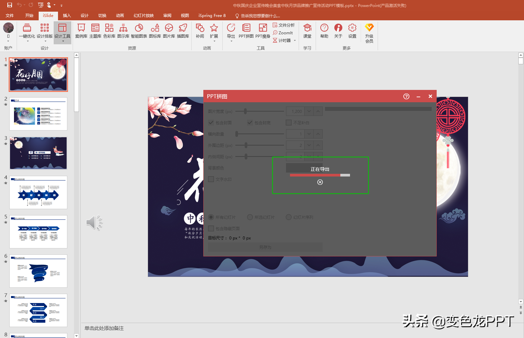
Task: Toggle 包含封面 checkbox
Action: click(x=211, y=123)
